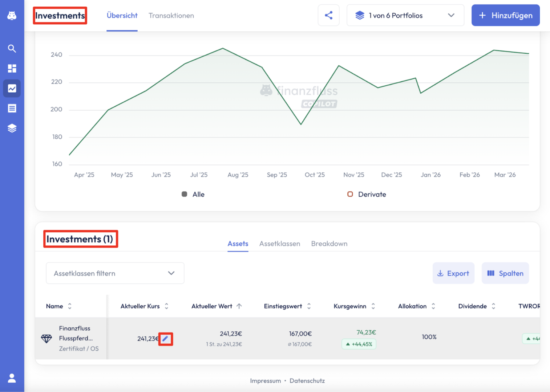Click the share icon button
Viewport: 550px width, 392px height.
pyautogui.click(x=328, y=15)
